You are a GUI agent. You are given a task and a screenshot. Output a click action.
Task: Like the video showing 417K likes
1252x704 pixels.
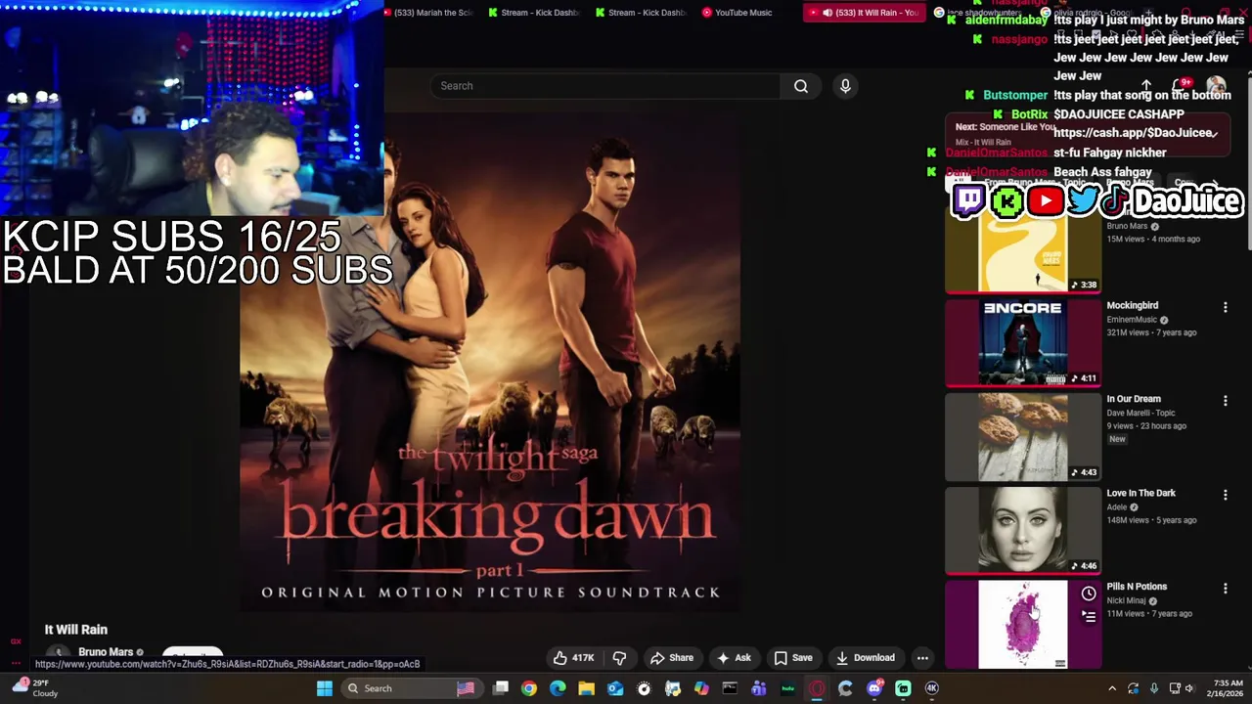574,658
